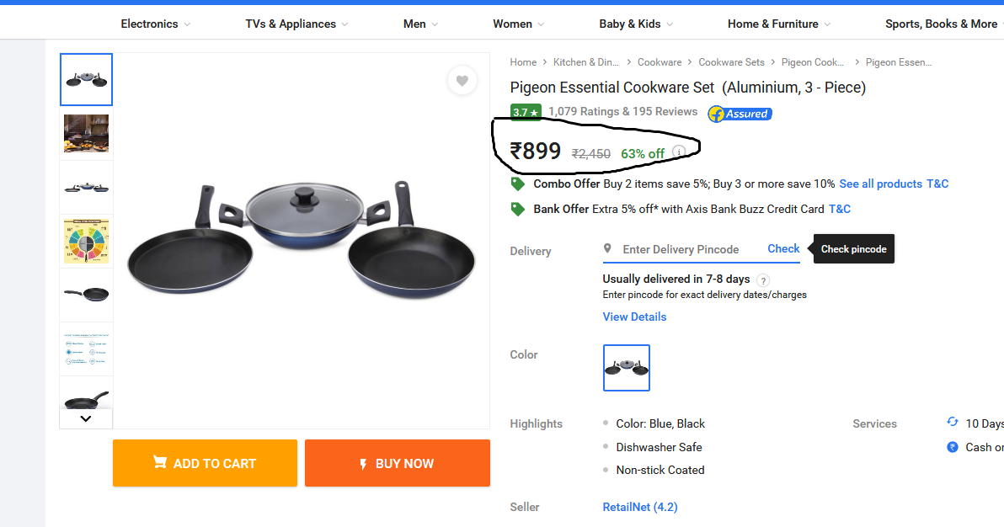Image resolution: width=1004 pixels, height=527 pixels.
Task: Select the Blue, Black color variant
Action: [x=626, y=368]
